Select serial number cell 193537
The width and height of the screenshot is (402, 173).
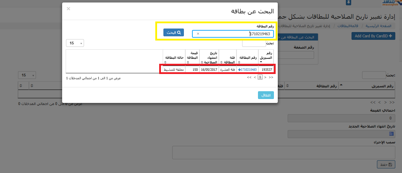[266, 70]
